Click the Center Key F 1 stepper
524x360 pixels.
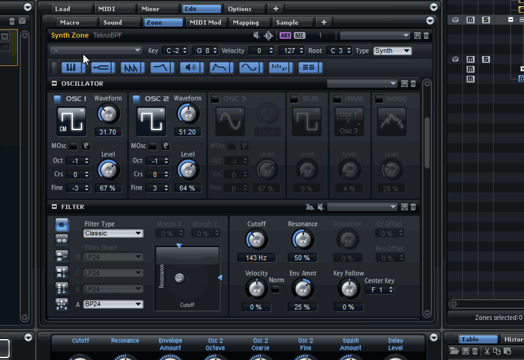380,290
